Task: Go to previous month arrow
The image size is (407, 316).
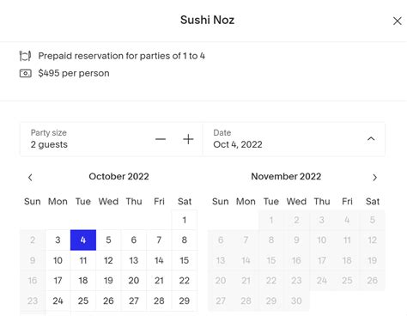Action: pyautogui.click(x=30, y=178)
